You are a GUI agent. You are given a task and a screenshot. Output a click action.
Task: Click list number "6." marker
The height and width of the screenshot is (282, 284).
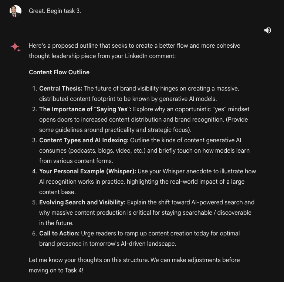tap(35, 233)
